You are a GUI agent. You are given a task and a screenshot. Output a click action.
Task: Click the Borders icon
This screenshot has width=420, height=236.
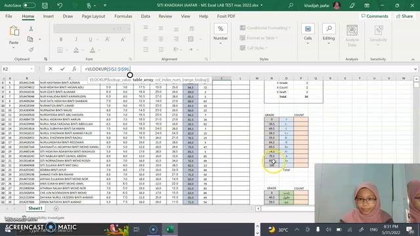[x=60, y=50]
